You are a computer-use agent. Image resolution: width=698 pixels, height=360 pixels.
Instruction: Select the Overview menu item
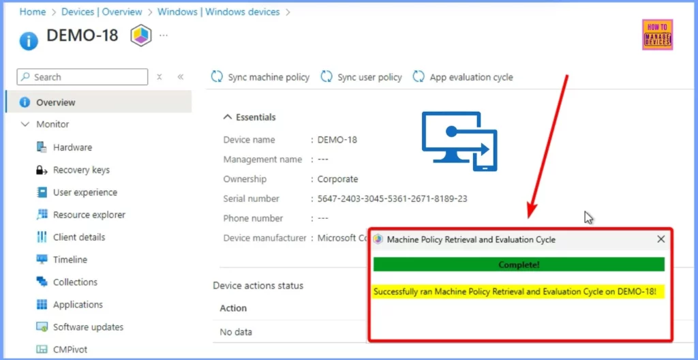coord(99,102)
